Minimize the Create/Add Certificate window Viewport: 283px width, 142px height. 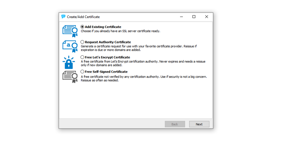point(181,17)
